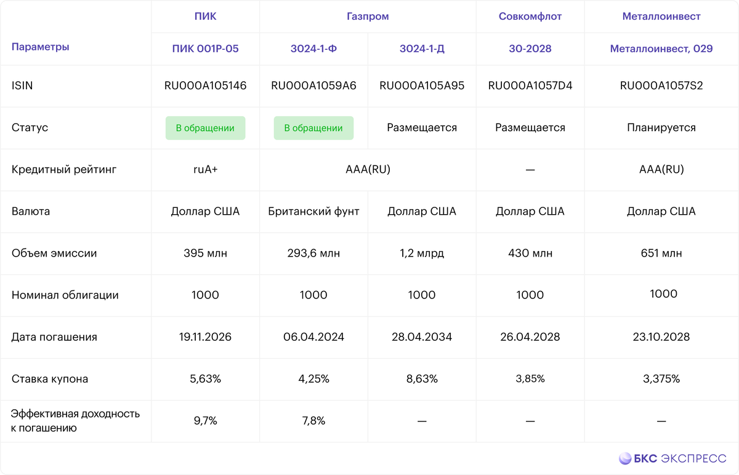Click the Номинал облигации row label

[x=65, y=295]
